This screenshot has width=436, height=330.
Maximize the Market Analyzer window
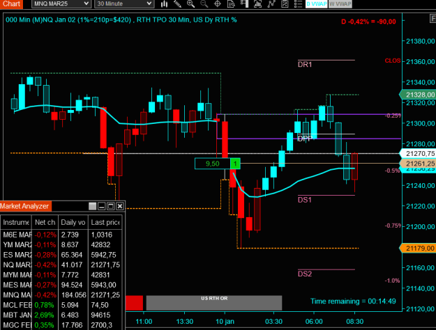pos(111,206)
